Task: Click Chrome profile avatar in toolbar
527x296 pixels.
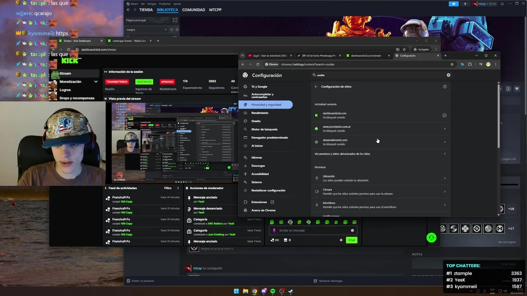Action: coord(488,65)
